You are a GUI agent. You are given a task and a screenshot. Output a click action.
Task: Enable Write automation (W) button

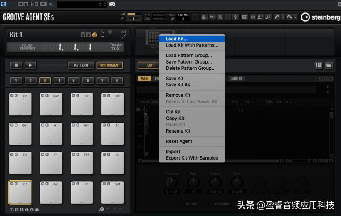point(26,4)
